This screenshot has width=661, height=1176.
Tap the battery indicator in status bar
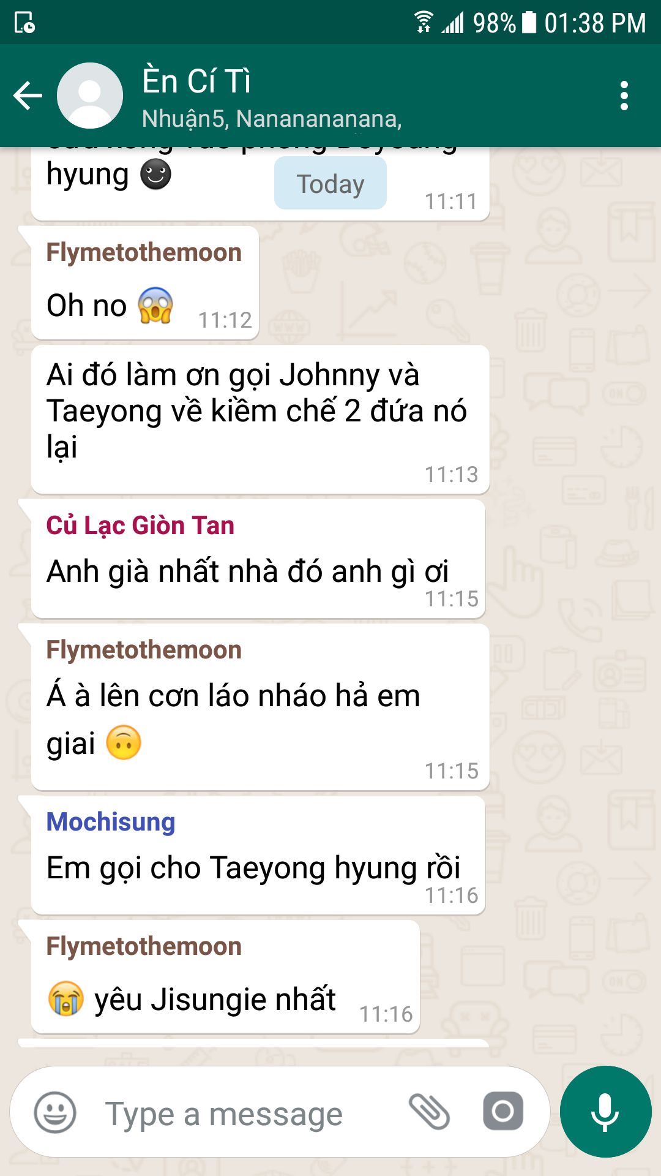click(529, 23)
